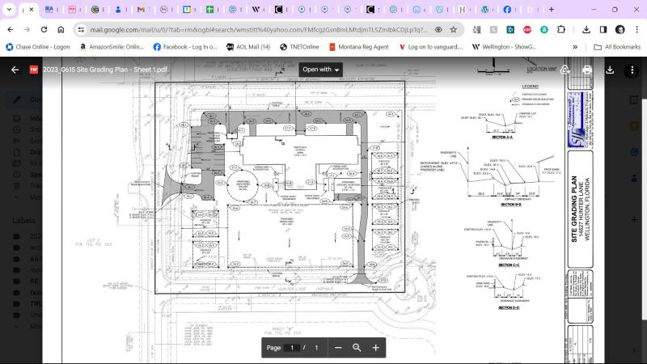Bookmark this page with the star icon
The height and width of the screenshot is (364, 647).
pos(454,29)
